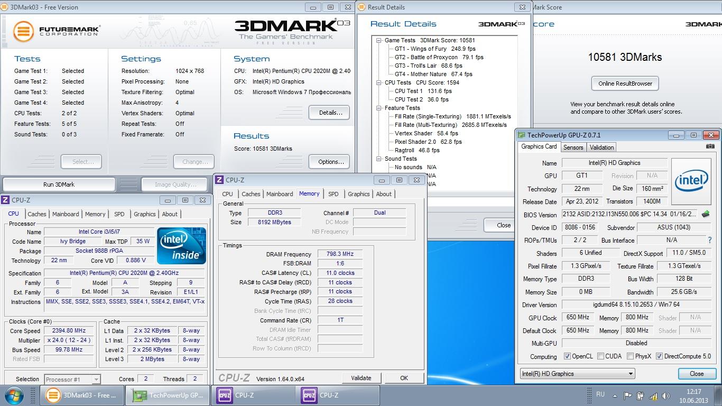This screenshot has height=406, width=722.
Task: Open the Intel(R) HD Graphics adapter dropdown
Action: [577, 374]
